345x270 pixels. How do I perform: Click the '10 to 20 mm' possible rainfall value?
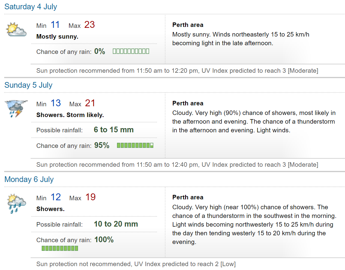pos(116,224)
